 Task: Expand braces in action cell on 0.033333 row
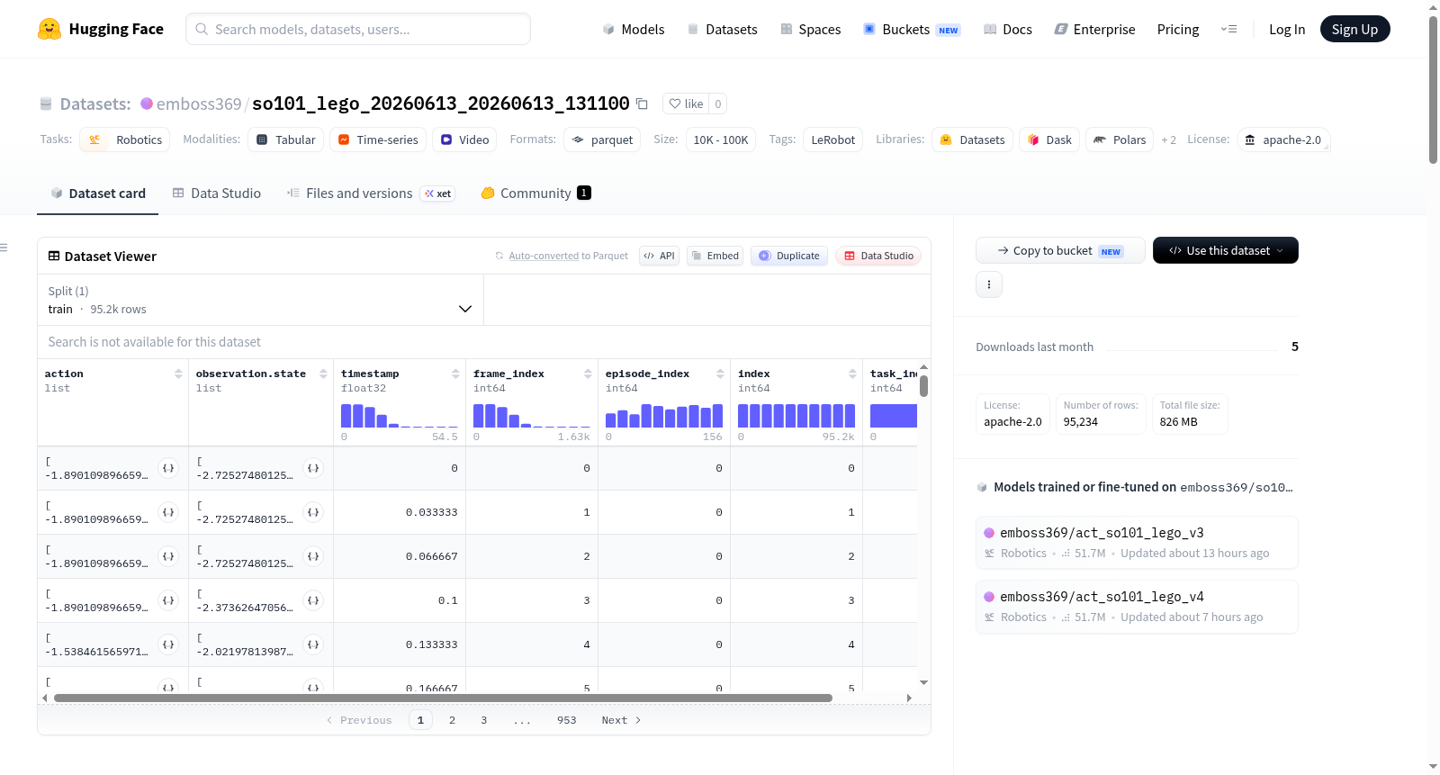click(x=168, y=512)
